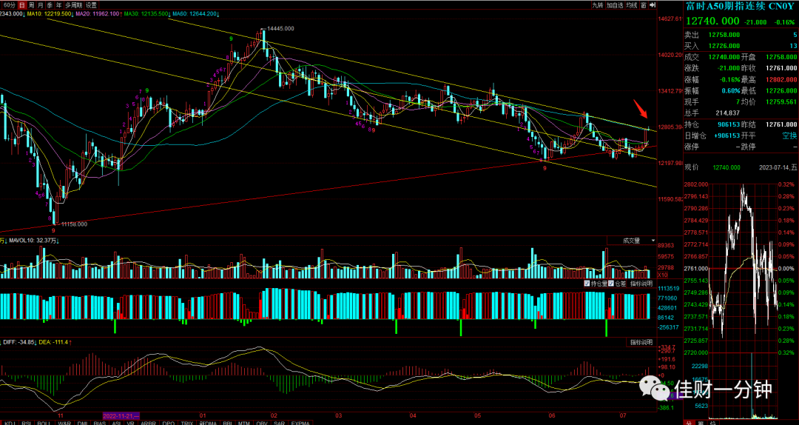Select the EXPMA indicator tab
The height and width of the screenshot is (425, 799).
[x=300, y=423]
